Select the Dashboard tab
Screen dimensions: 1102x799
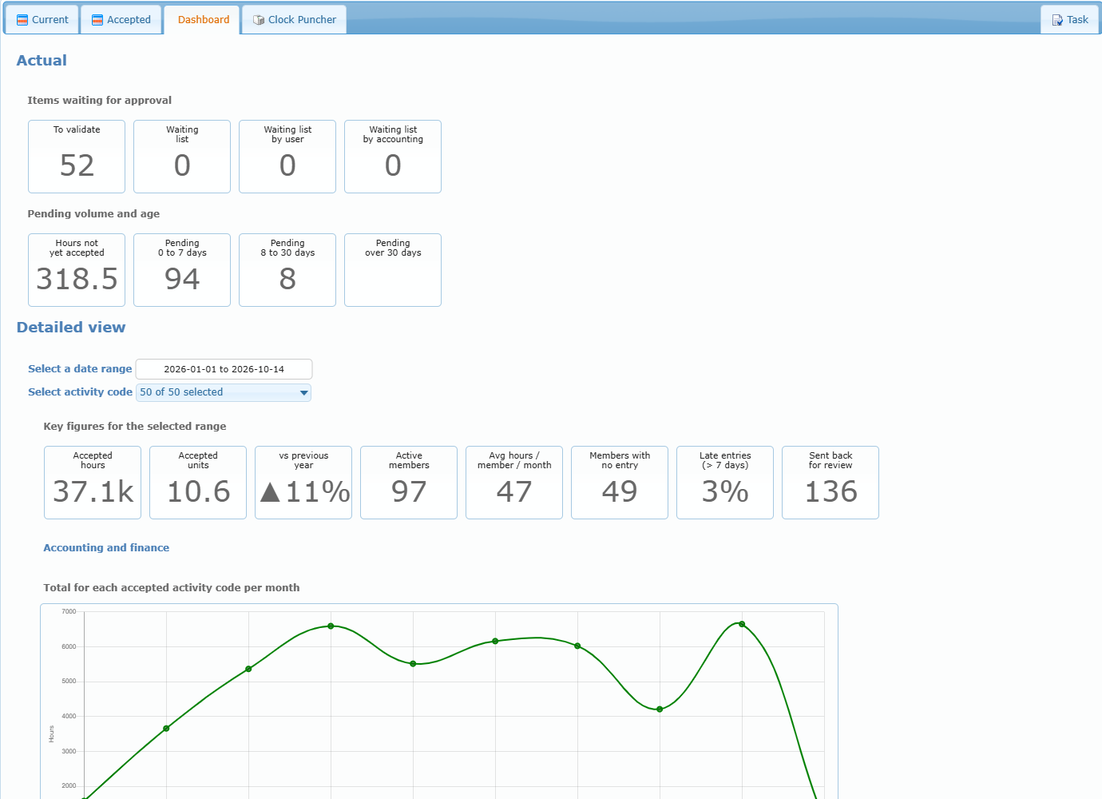pyautogui.click(x=204, y=20)
